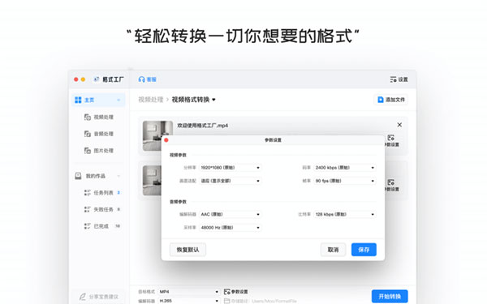The height and width of the screenshot is (304, 487).
Task: Click 开始转换 start conversion button
Action: point(390,297)
